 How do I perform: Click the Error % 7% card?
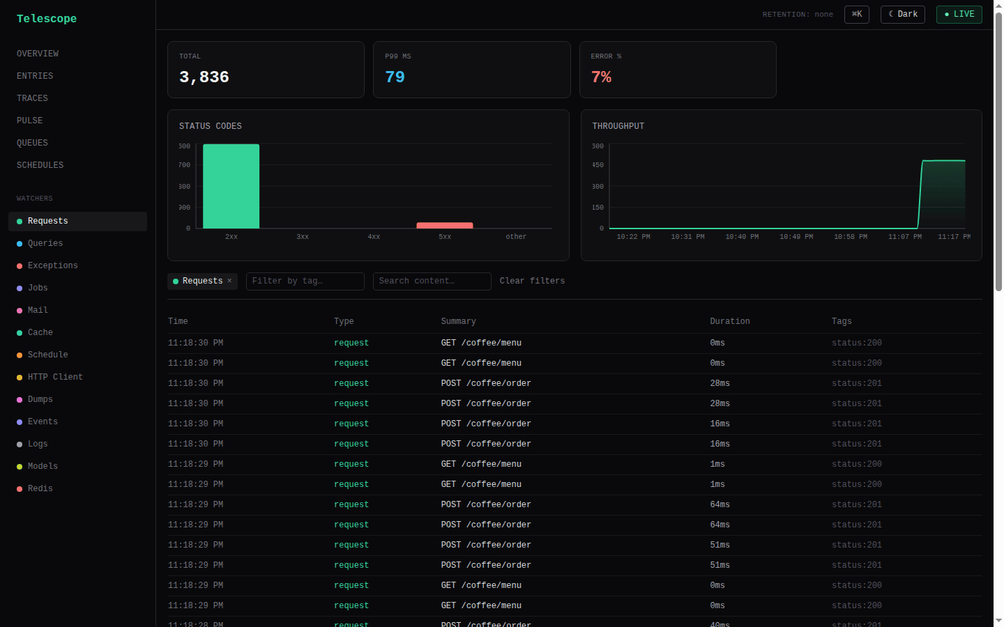click(678, 70)
